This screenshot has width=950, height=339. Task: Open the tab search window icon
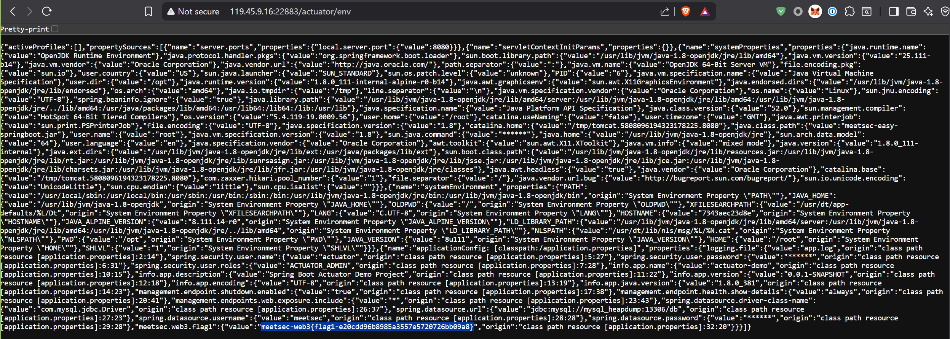[867, 12]
